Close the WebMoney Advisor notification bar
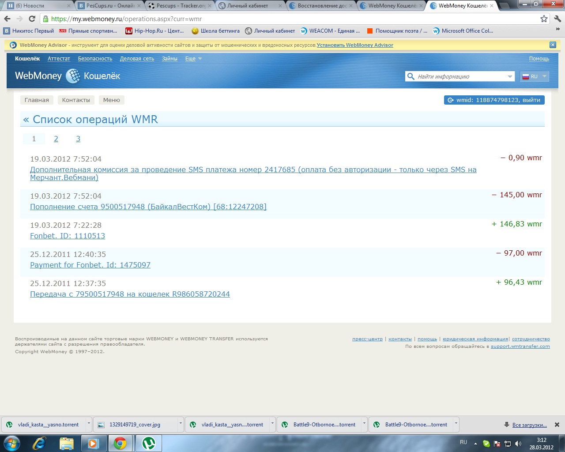This screenshot has width=565, height=452. click(x=553, y=45)
